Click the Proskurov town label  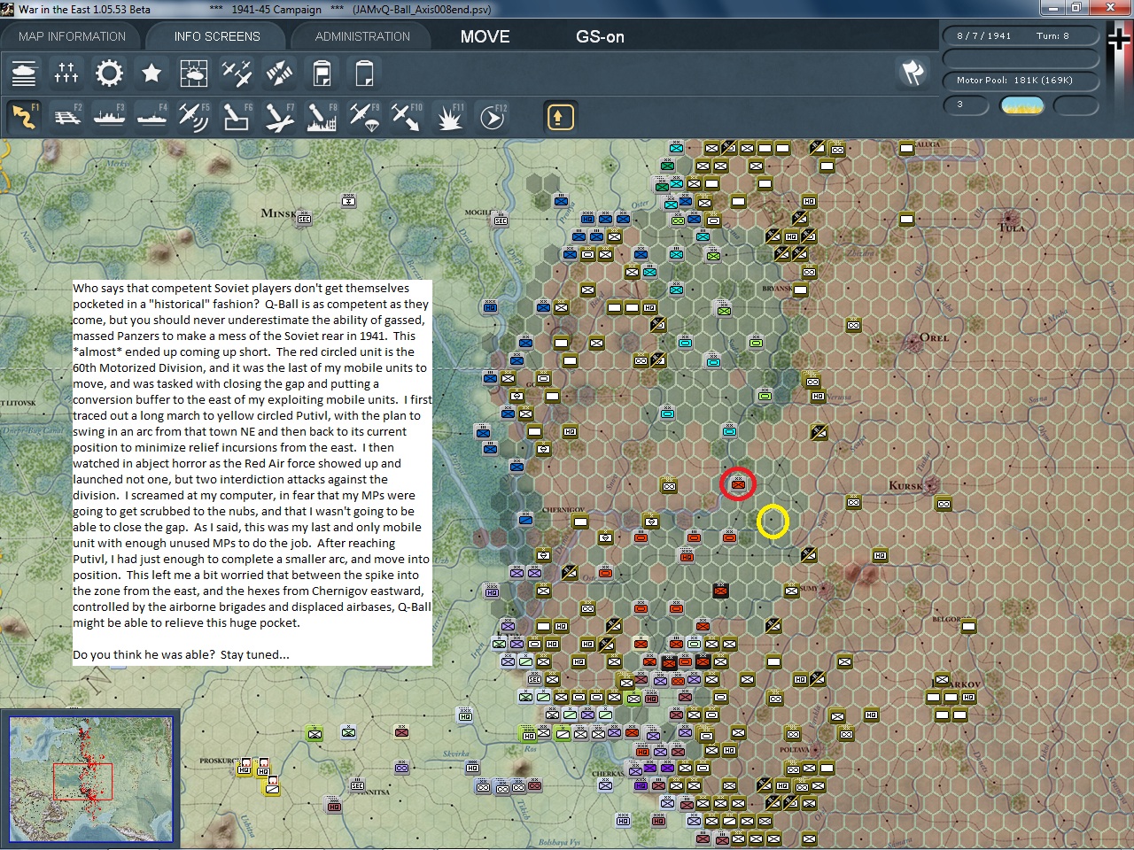point(220,761)
